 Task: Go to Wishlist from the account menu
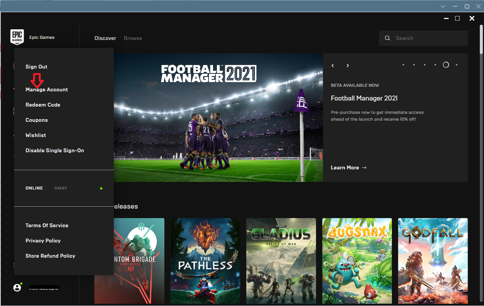coord(36,135)
